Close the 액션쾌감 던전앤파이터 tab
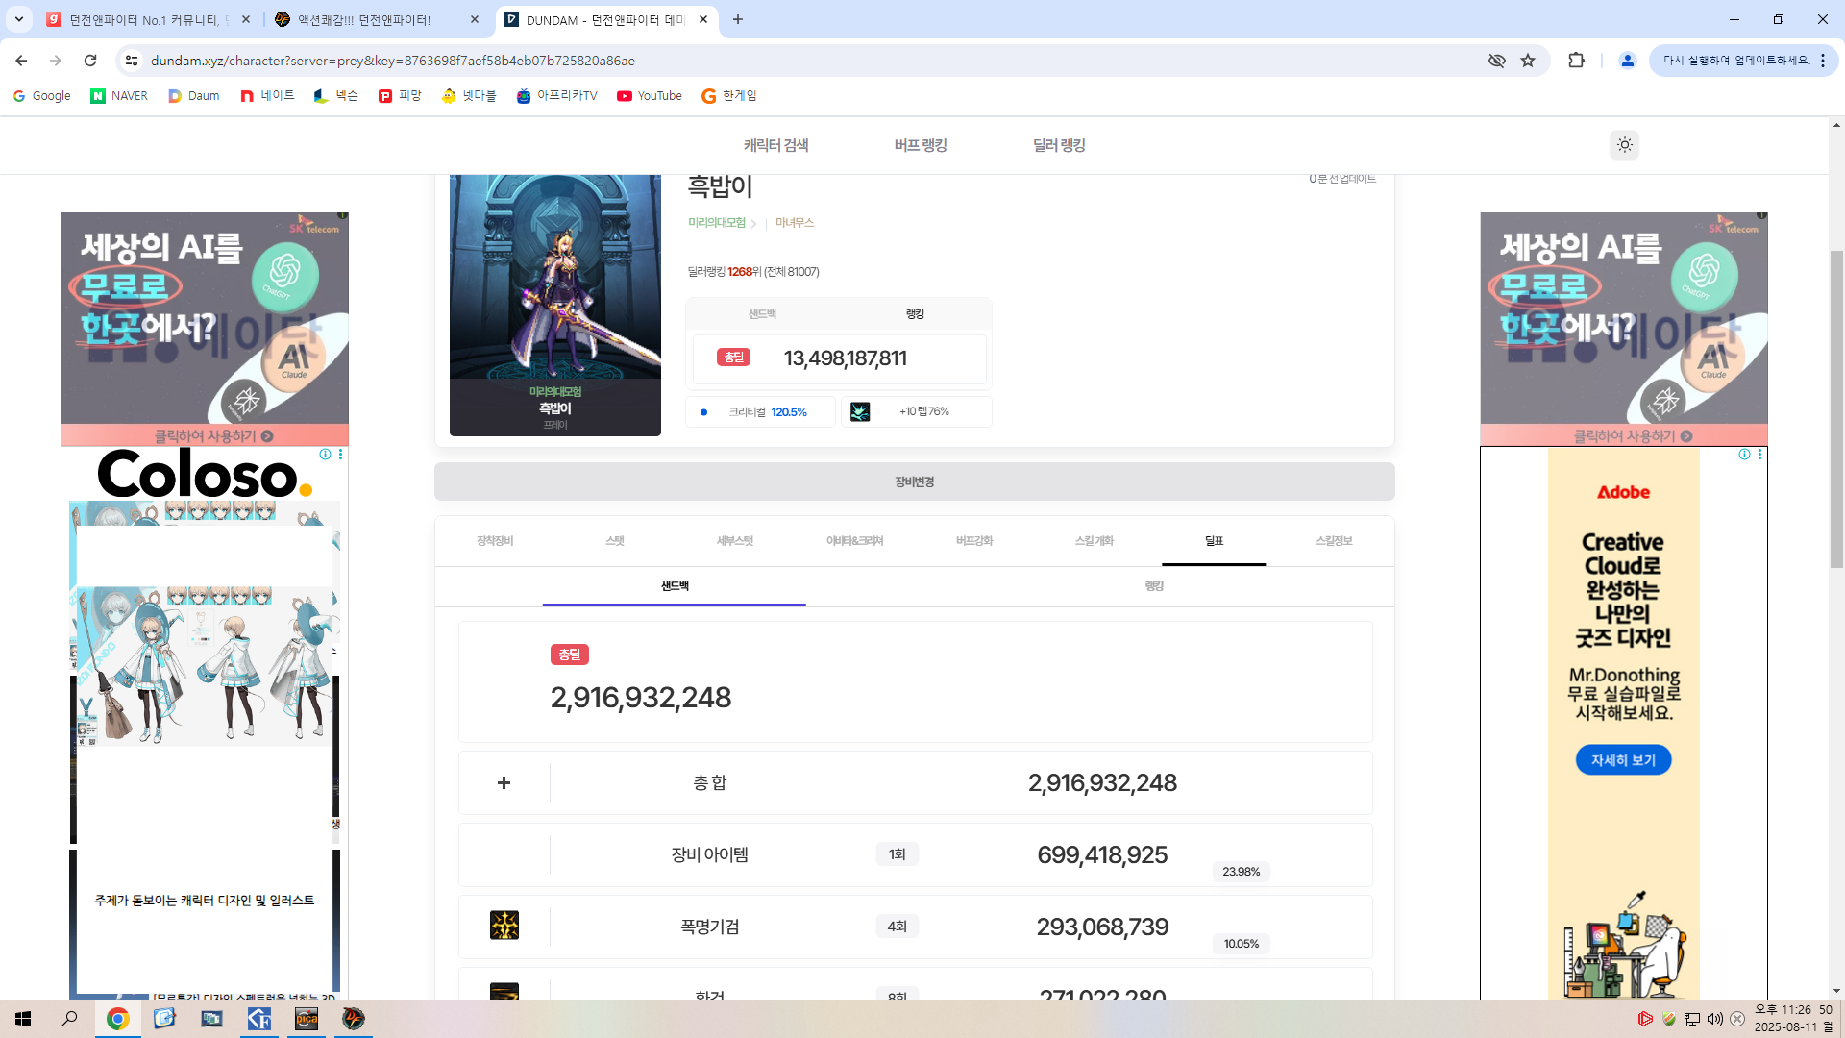The image size is (1845, 1038). pos(475,19)
